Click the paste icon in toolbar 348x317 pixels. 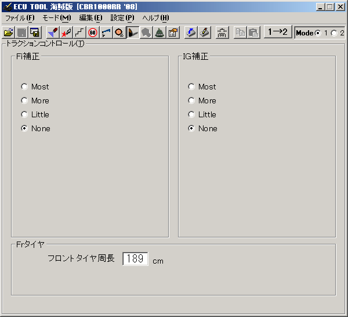[x=253, y=33]
